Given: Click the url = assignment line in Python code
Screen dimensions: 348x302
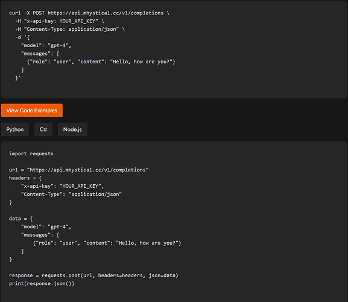Looking at the screenshot, I should (79, 170).
